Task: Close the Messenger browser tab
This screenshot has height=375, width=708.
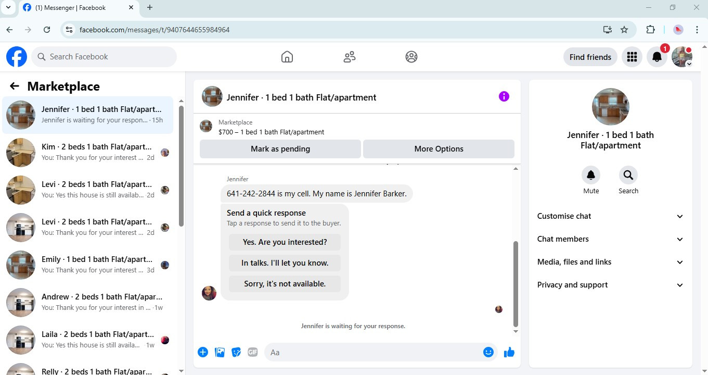Action: (x=131, y=8)
